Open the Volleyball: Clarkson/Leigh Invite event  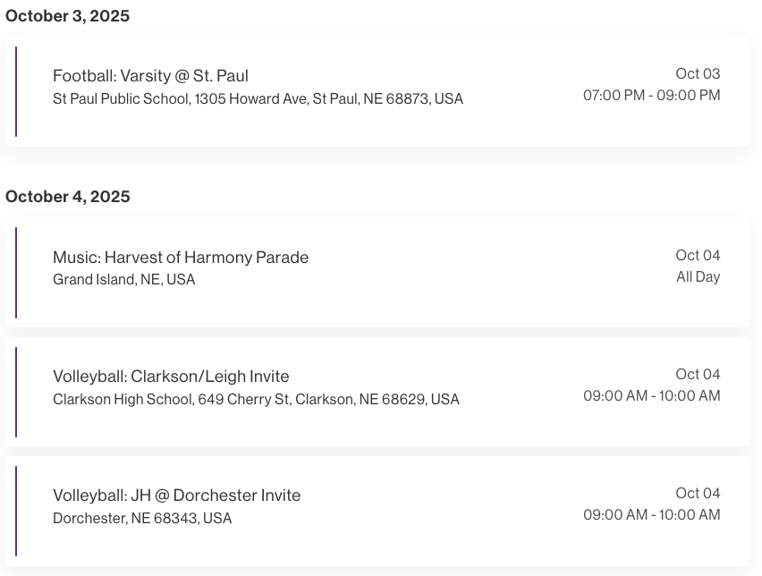tap(171, 377)
